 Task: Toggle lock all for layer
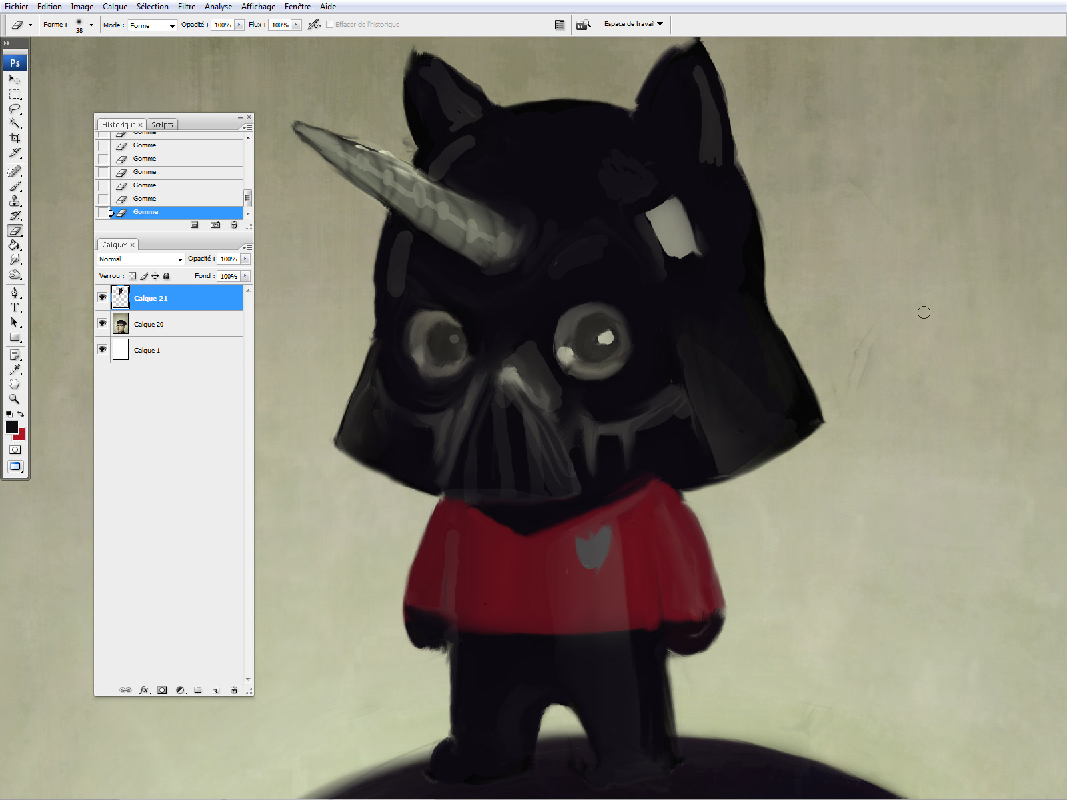point(167,276)
